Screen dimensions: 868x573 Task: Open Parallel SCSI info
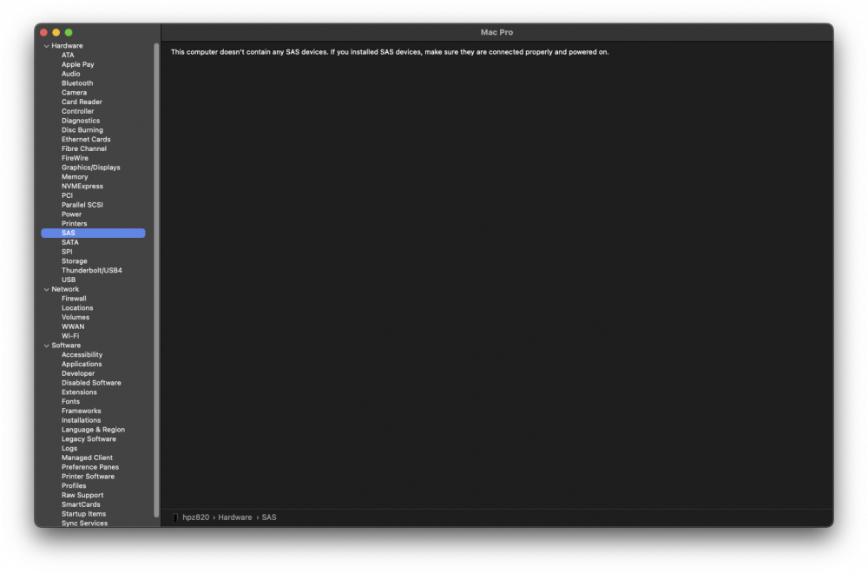[82, 205]
